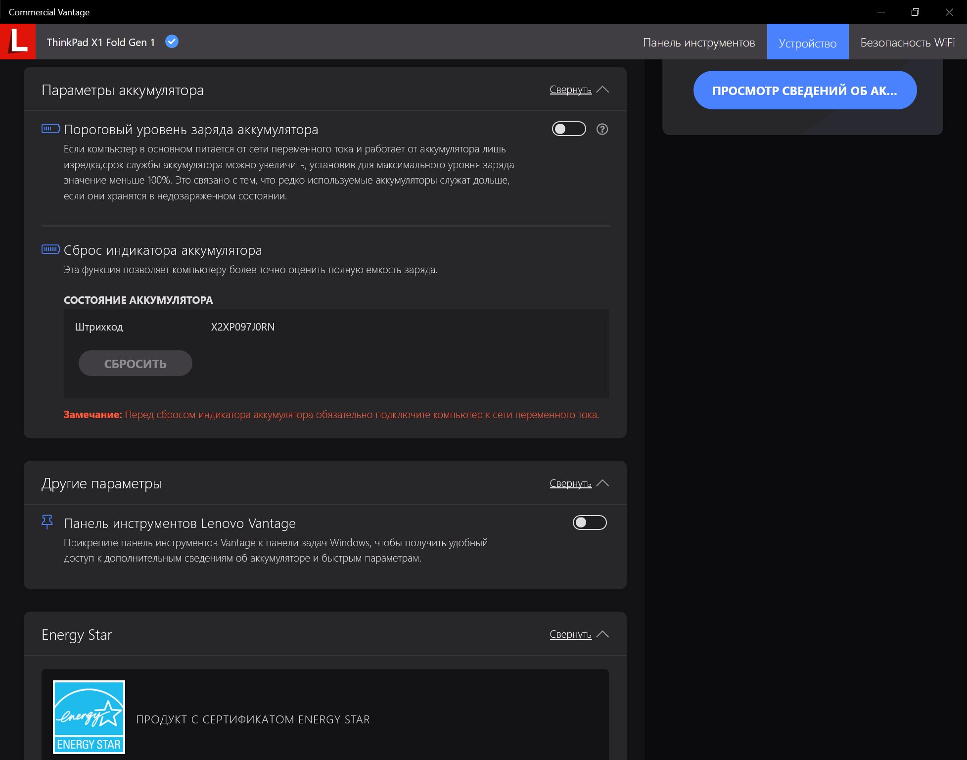This screenshot has width=967, height=760.
Task: Open the Безопасность WiFi tab
Action: coord(908,43)
